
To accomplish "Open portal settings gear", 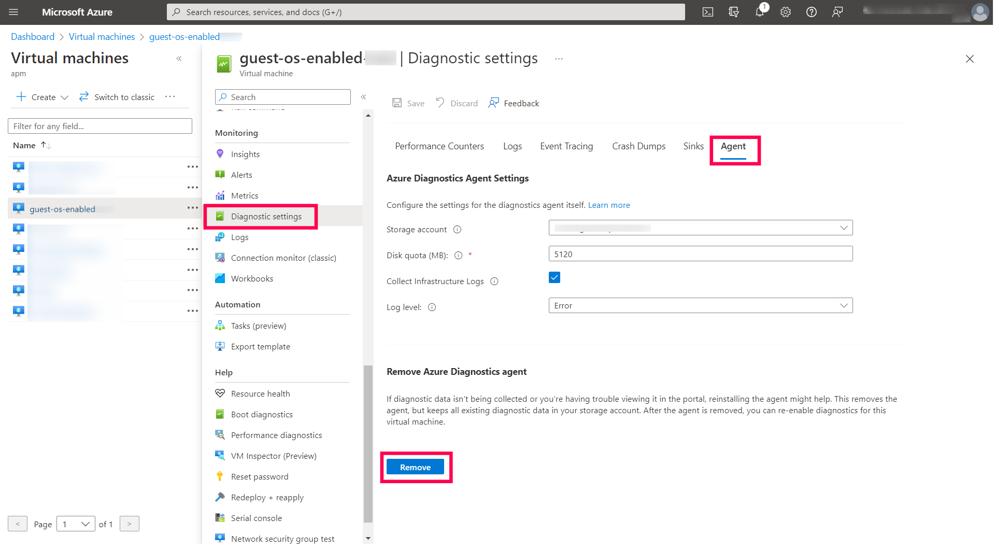I will click(786, 12).
